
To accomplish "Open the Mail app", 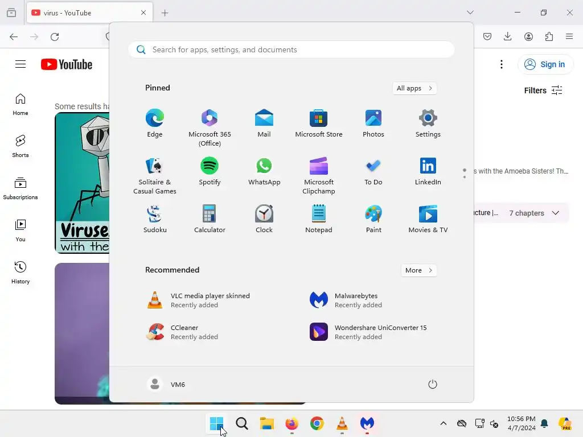I will click(264, 123).
